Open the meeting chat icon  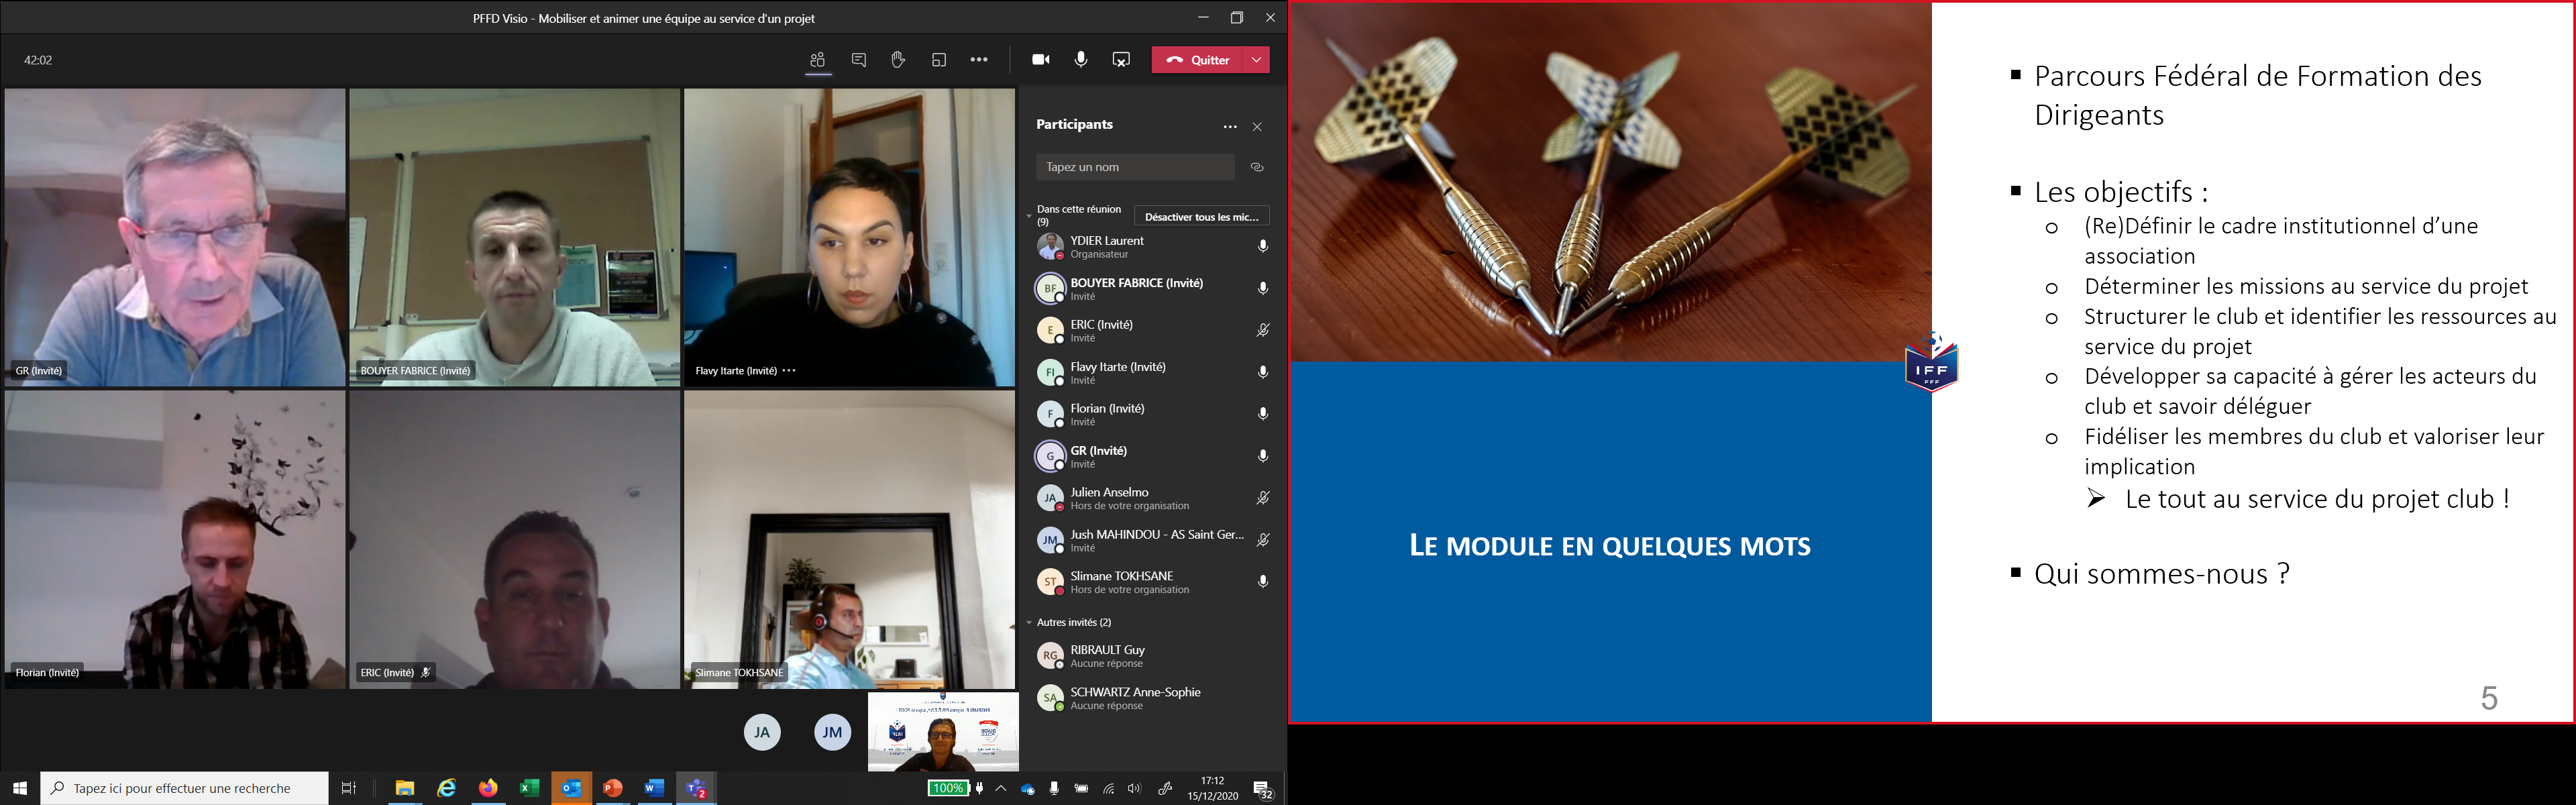click(858, 60)
